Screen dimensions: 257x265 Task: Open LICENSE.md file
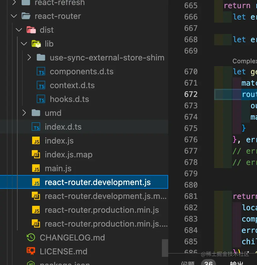(64, 251)
